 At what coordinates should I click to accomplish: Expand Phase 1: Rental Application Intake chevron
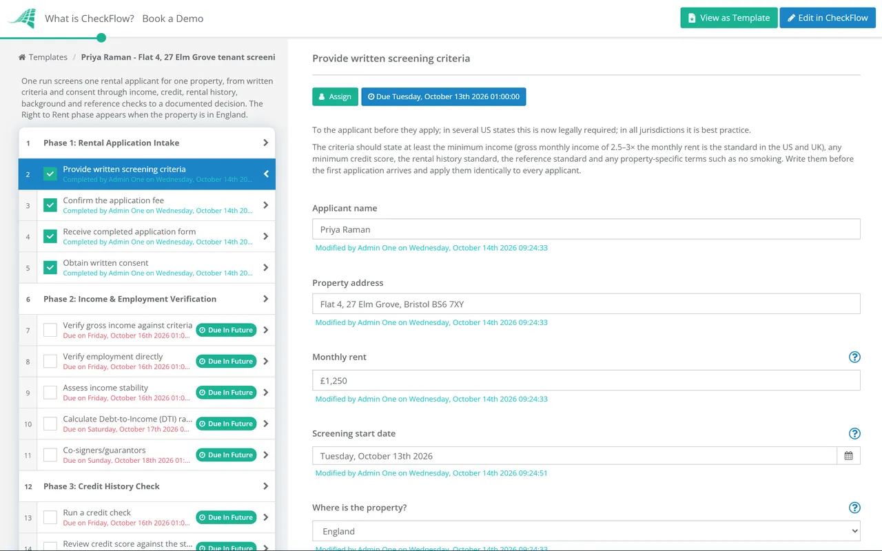[x=266, y=143]
